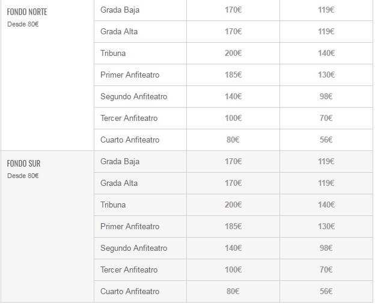Viewport: 375px width, 308px height.
Task: Choose Tercer Anfiteatro in Fondo Norte
Action: pos(129,118)
